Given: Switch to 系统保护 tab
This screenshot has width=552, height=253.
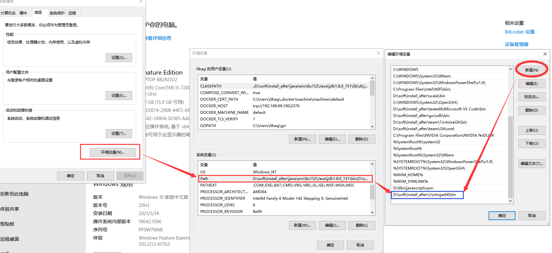Looking at the screenshot, I should tap(57, 13).
